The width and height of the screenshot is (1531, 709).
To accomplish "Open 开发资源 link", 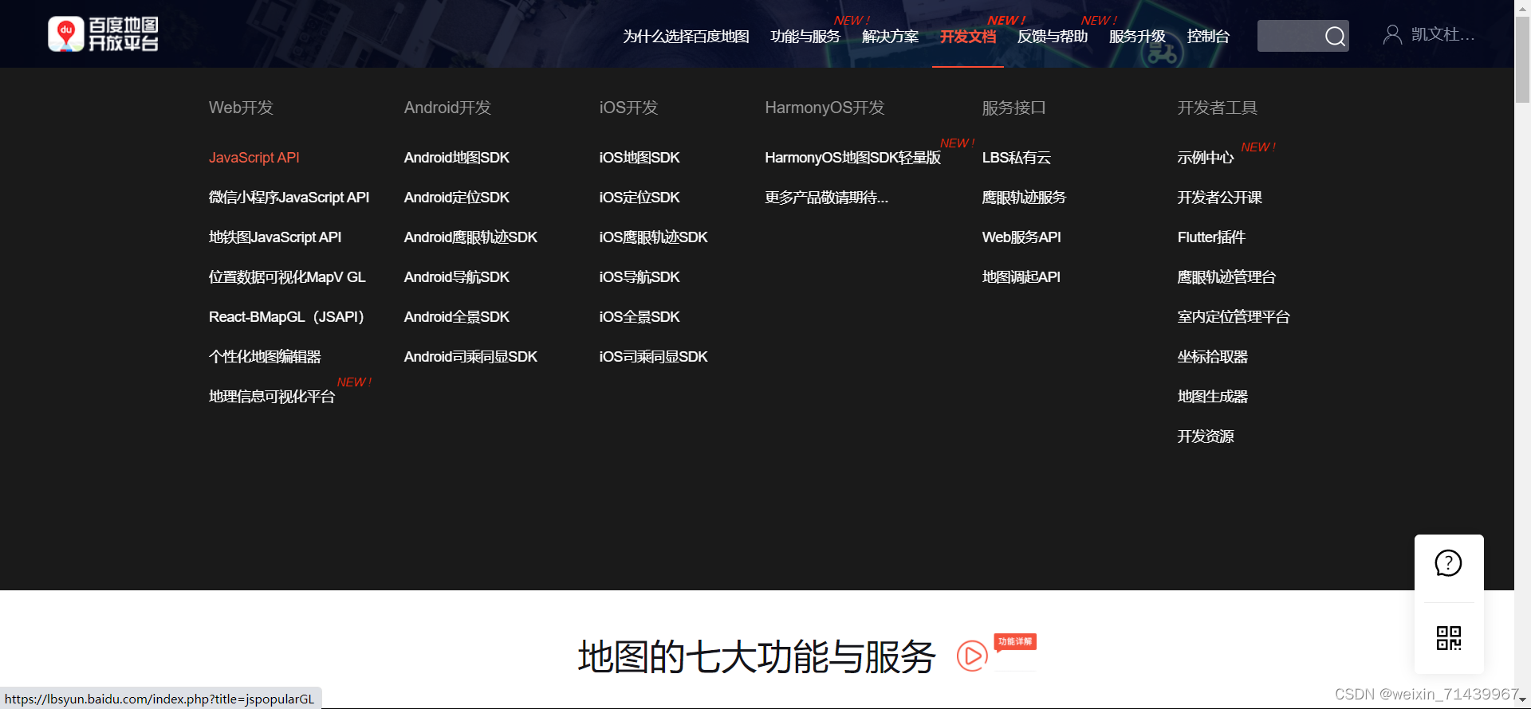I will point(1206,437).
